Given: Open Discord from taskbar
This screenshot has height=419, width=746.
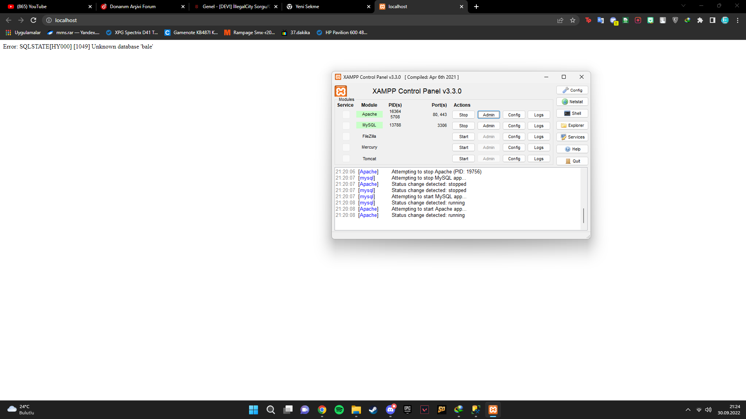Looking at the screenshot, I should tap(390, 410).
